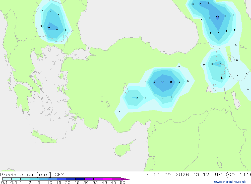
Task: Click the "CFS" model label
Action: [x=59, y=175]
